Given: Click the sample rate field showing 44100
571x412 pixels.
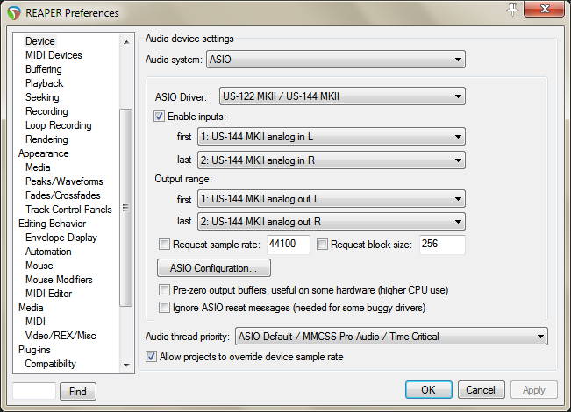Looking at the screenshot, I should point(288,245).
